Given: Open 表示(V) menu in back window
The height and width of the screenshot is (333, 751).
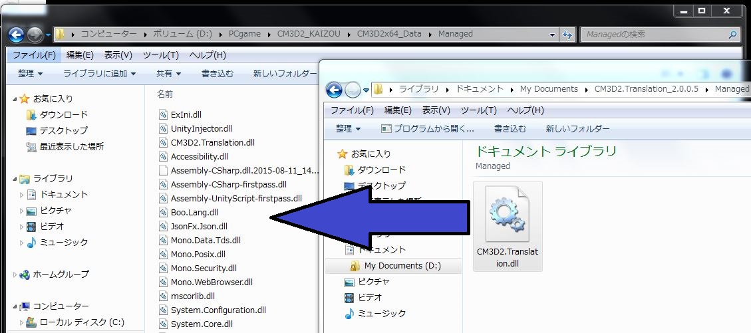Looking at the screenshot, I should click(x=118, y=55).
